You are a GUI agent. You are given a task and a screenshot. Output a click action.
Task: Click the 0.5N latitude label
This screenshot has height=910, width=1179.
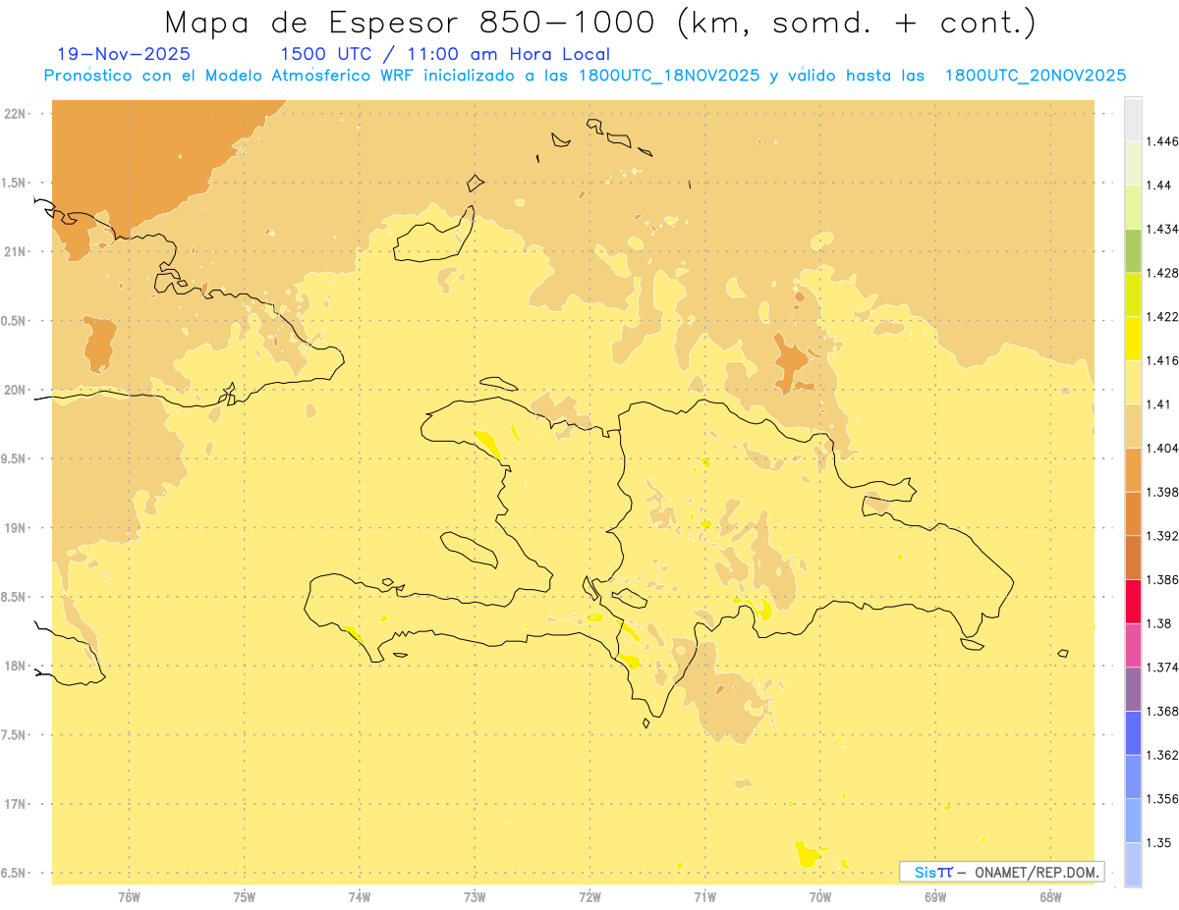(x=14, y=320)
